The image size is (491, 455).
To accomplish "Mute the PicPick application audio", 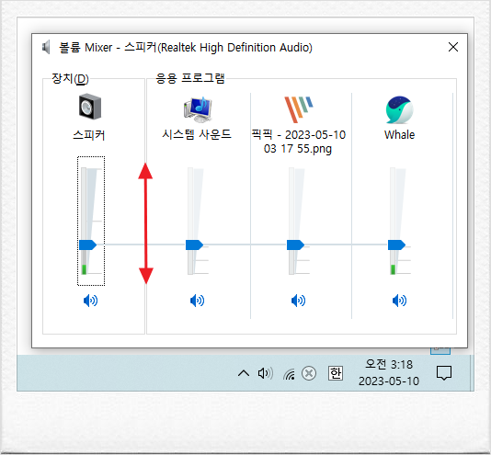I will tap(299, 301).
